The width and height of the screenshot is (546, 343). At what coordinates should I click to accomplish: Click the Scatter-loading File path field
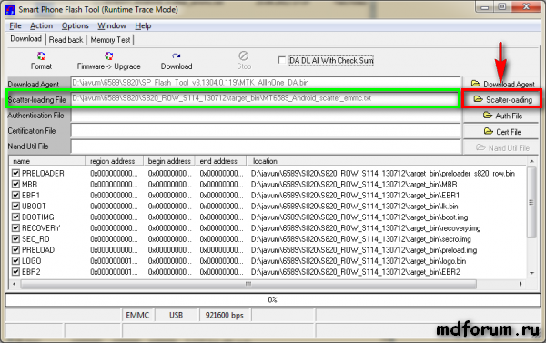pyautogui.click(x=266, y=98)
